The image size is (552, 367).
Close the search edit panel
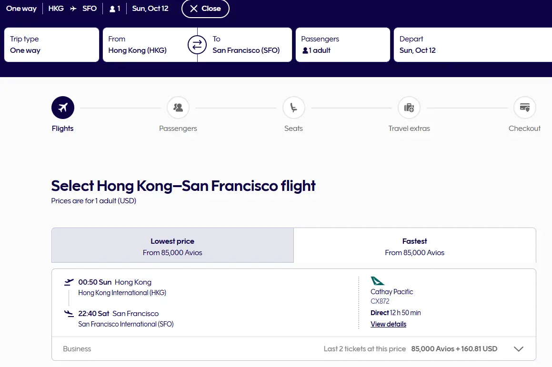pyautogui.click(x=205, y=9)
